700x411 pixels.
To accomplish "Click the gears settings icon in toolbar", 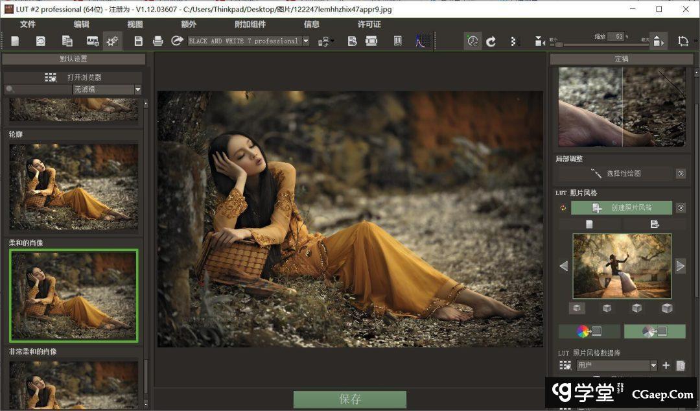I will [112, 41].
